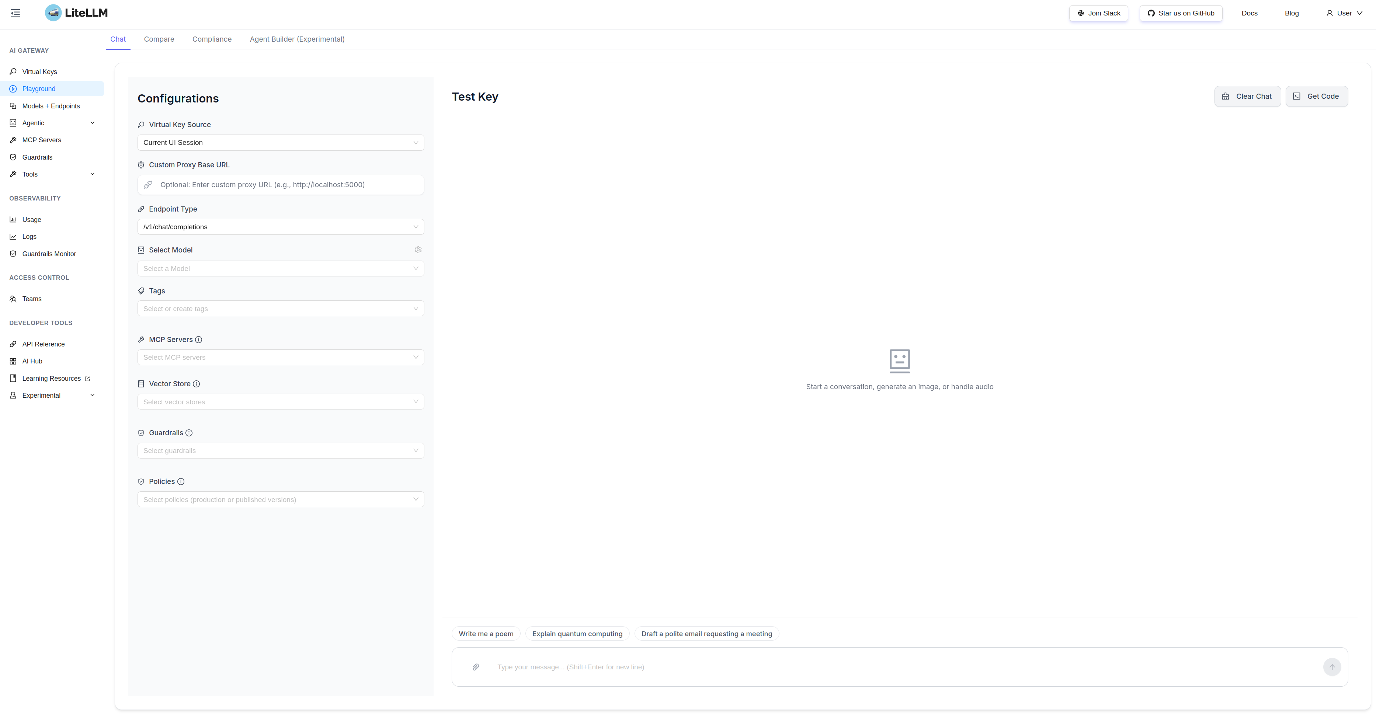
Task: Expand the Experimental sidebar section
Action: [52, 395]
